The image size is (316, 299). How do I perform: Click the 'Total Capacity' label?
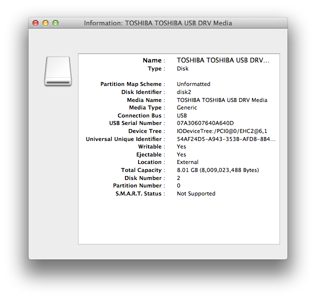tap(141, 170)
